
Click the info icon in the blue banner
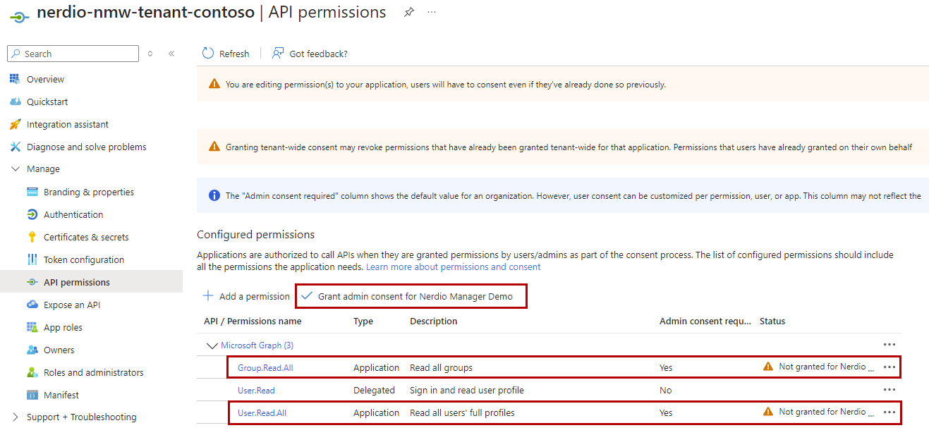(214, 195)
